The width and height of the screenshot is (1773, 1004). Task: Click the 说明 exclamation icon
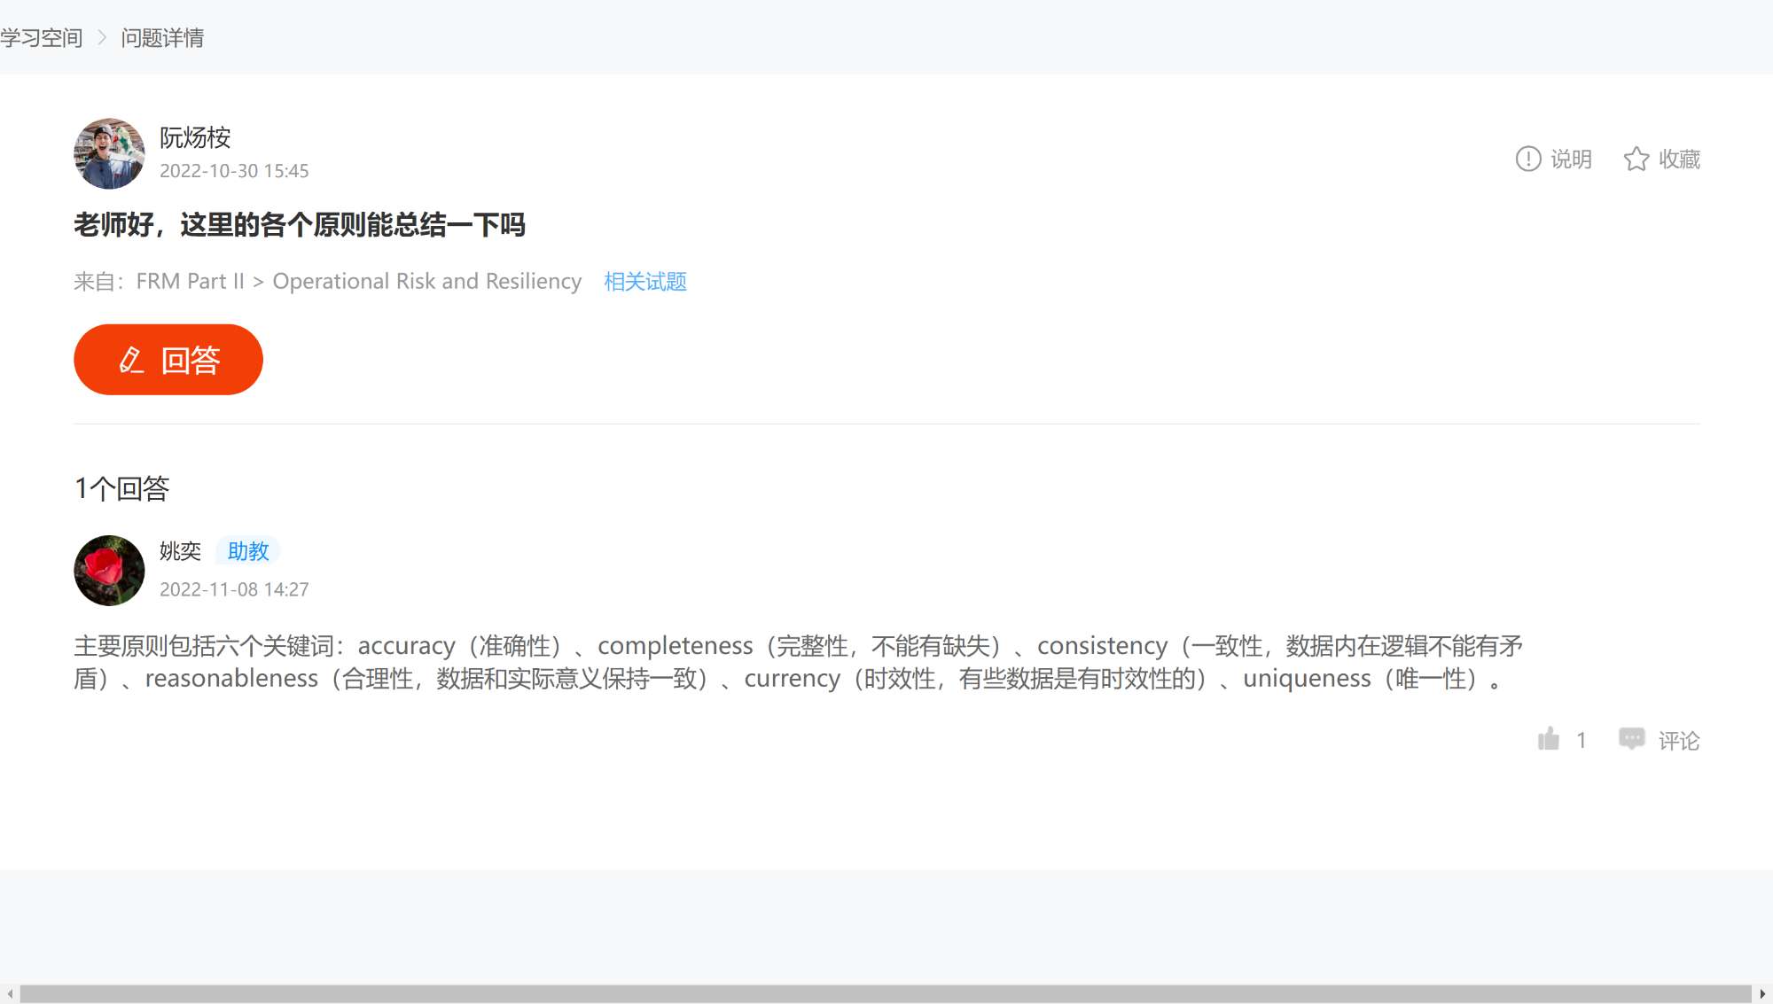1527,159
